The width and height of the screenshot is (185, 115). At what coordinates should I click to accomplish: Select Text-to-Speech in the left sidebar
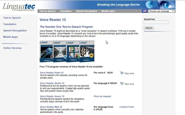pyautogui.click(x=12, y=18)
